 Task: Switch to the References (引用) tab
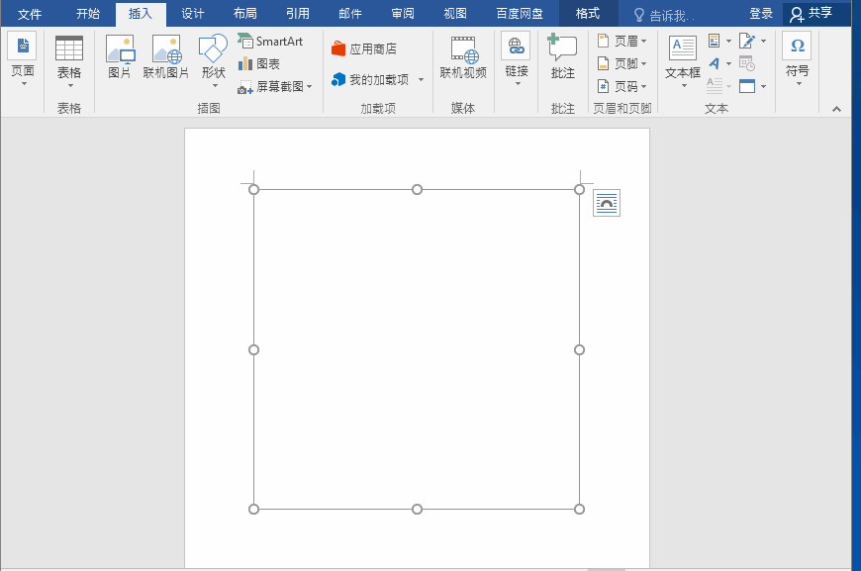(298, 14)
